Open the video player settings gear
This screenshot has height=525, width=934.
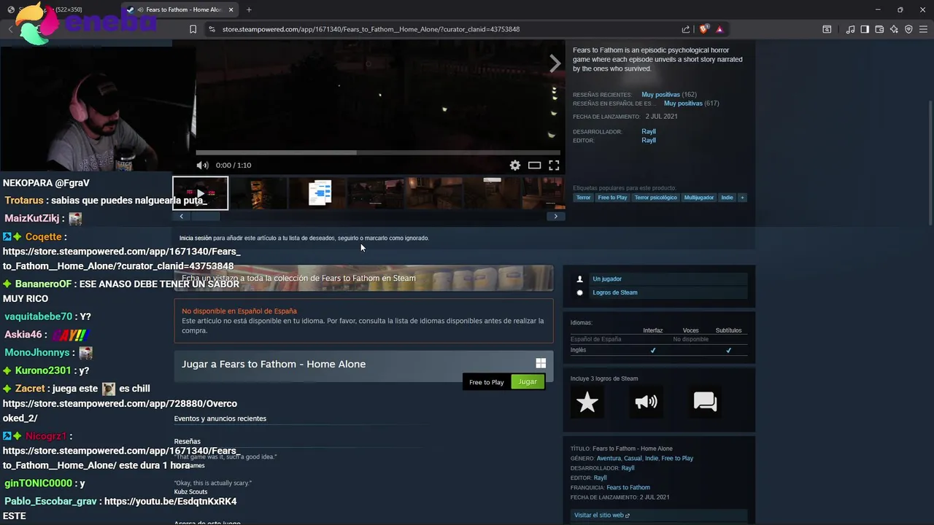(x=515, y=166)
